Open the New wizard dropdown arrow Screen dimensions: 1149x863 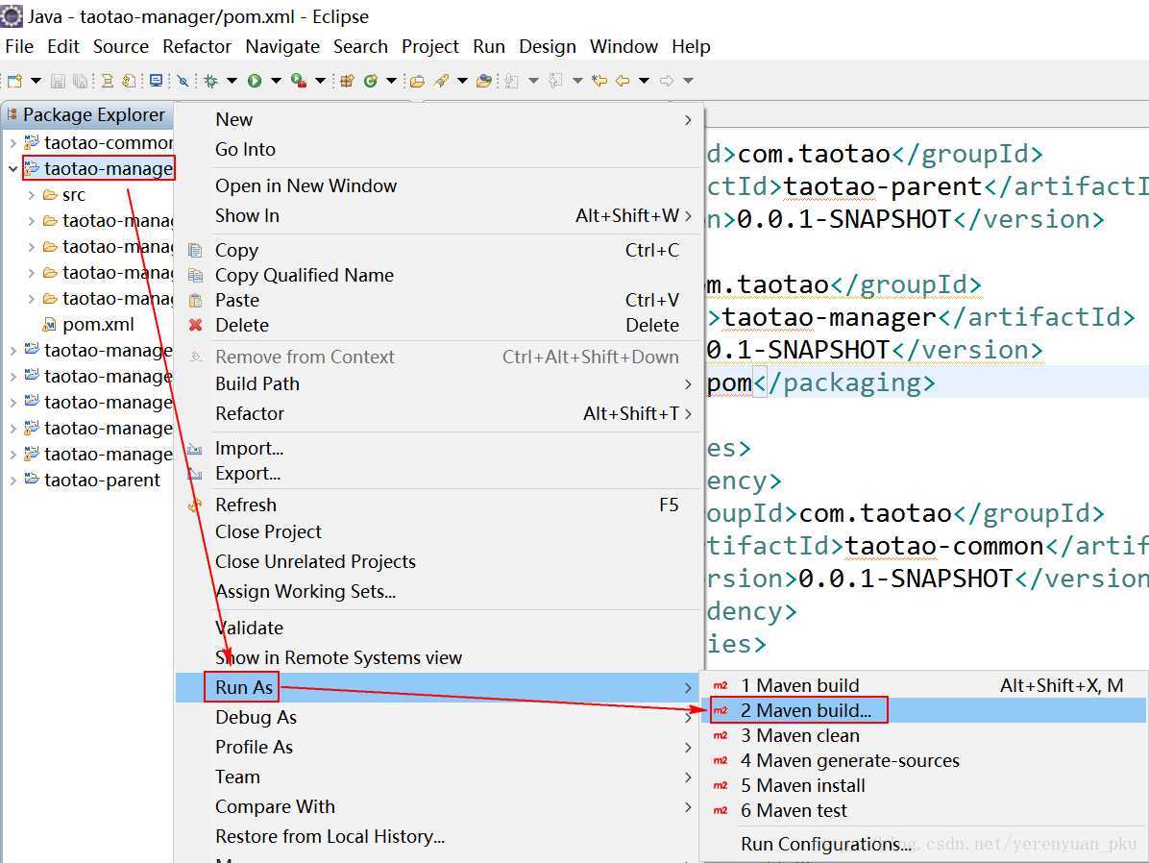(36, 81)
